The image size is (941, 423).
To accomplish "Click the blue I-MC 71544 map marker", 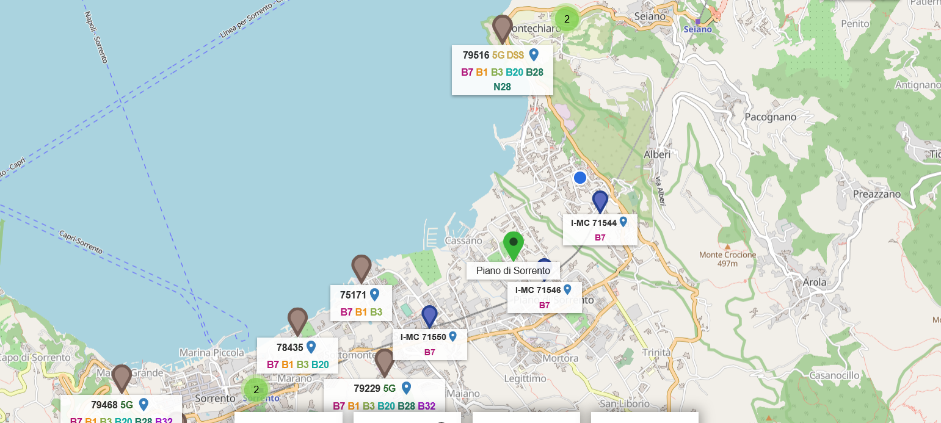I will [600, 201].
